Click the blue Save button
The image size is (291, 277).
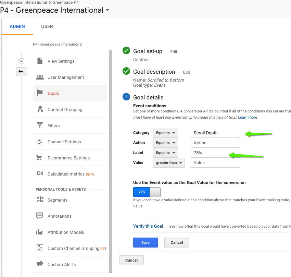145,242
